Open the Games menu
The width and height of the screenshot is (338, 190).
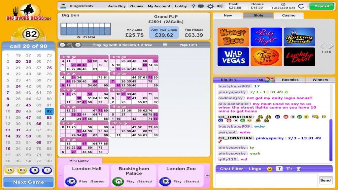pyautogui.click(x=137, y=6)
